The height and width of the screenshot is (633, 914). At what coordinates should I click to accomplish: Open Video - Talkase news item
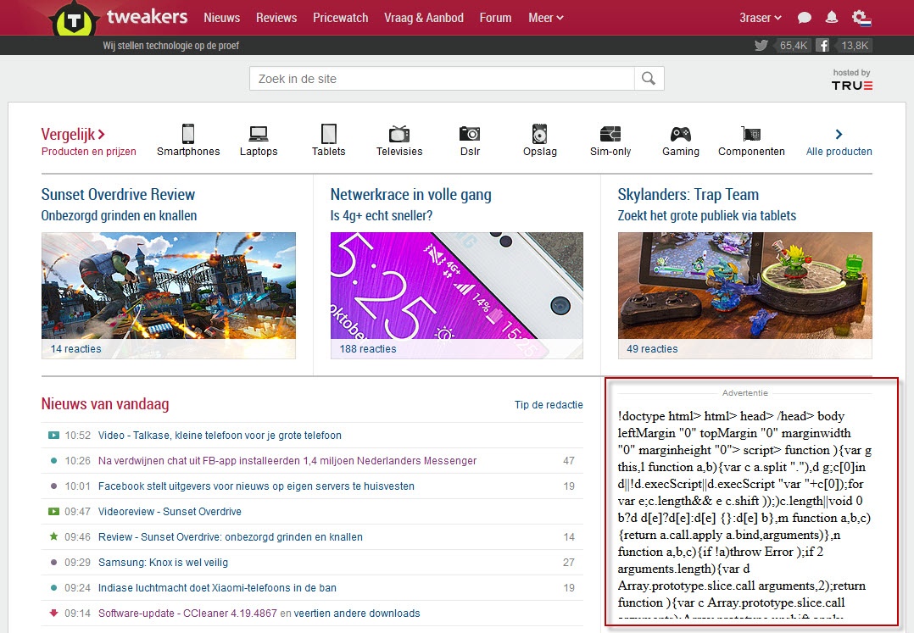219,435
